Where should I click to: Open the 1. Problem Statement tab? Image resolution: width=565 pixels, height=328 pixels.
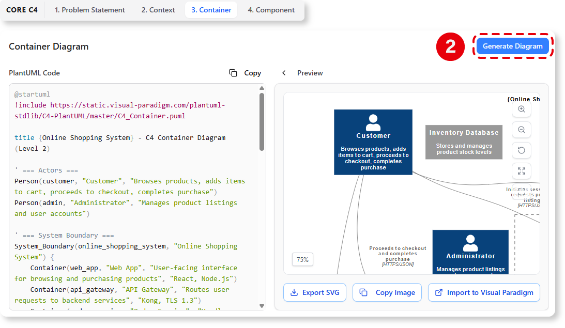(90, 10)
